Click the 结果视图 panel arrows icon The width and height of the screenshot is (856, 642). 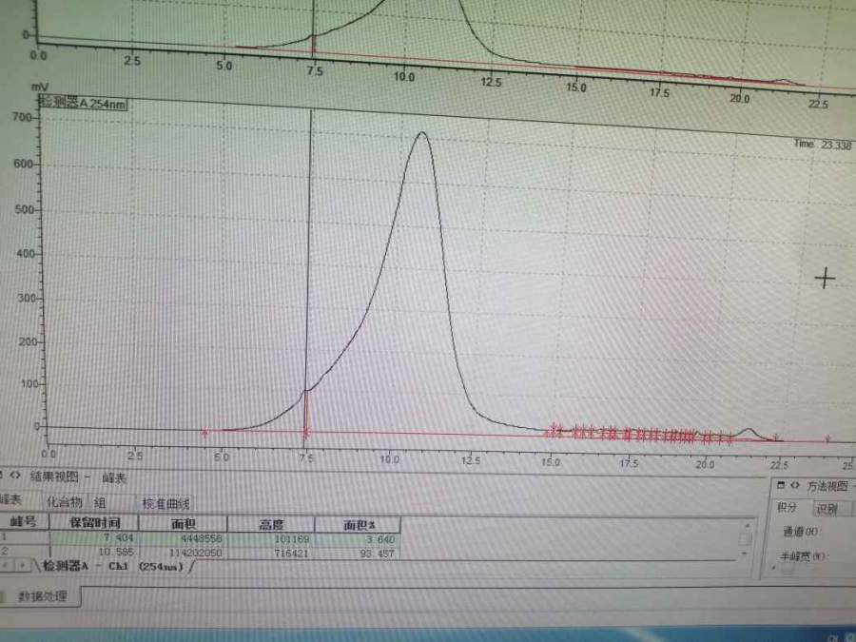[x=14, y=476]
